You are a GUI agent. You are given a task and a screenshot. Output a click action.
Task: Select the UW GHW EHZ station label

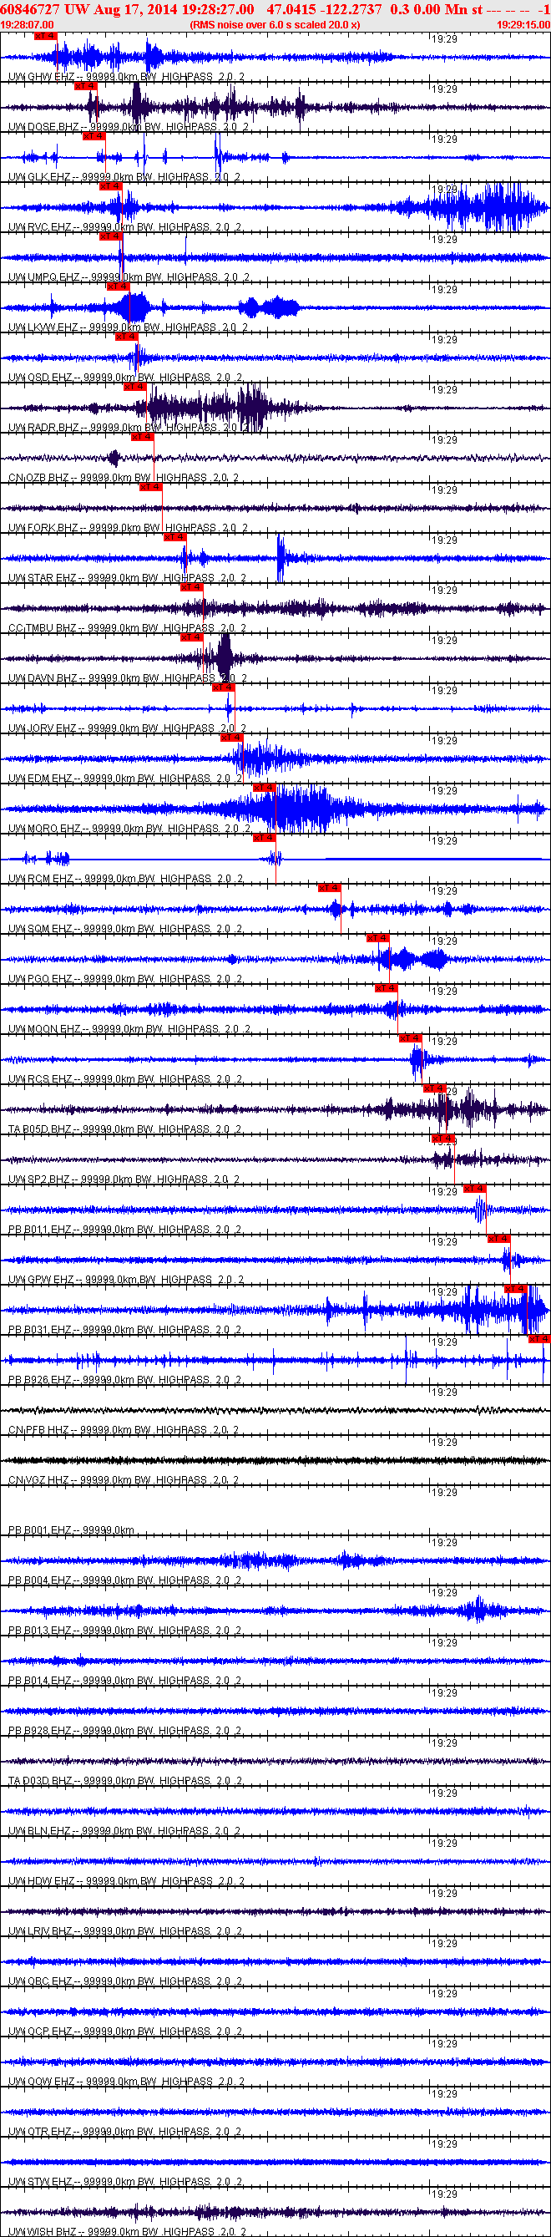coord(126,78)
